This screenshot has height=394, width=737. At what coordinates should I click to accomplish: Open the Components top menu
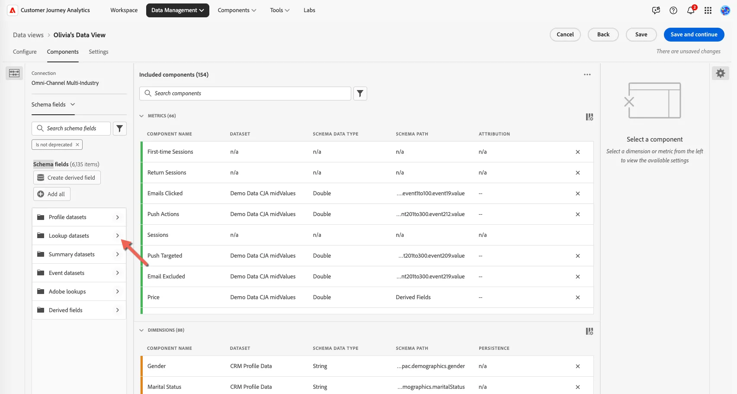(x=237, y=10)
